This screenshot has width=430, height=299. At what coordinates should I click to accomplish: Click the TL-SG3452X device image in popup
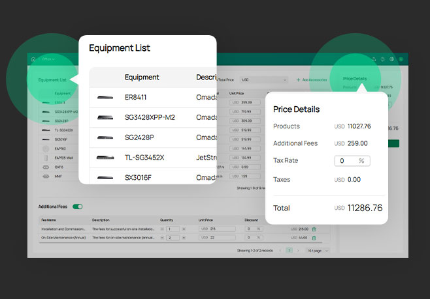(105, 158)
